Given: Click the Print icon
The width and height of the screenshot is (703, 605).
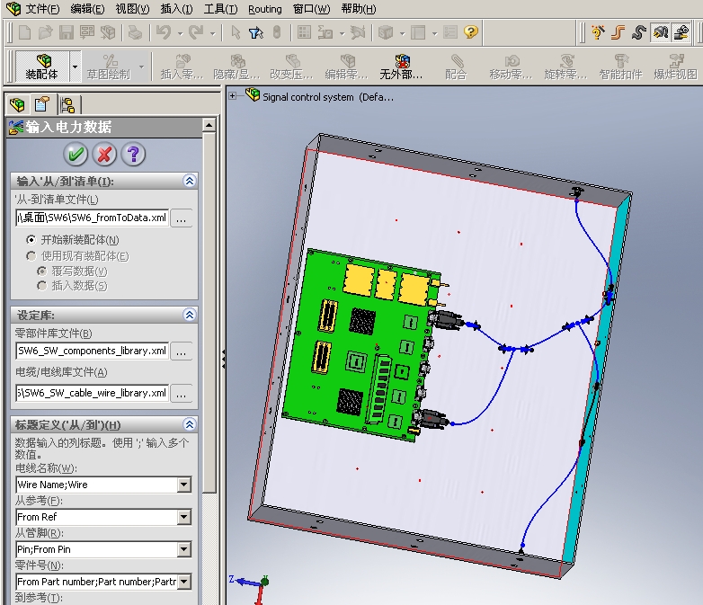Looking at the screenshot, I should 135,32.
